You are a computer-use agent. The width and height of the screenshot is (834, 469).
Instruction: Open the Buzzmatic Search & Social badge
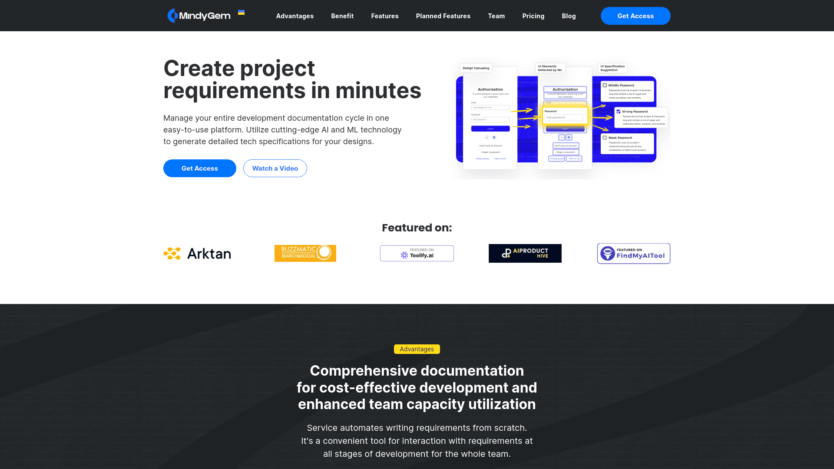(x=305, y=254)
